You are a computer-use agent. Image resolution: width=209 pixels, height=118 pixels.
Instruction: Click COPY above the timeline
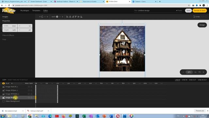coord(4,80)
